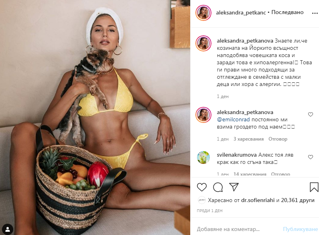The width and height of the screenshot is (319, 235).
Task: Click the caption author's avatar
Action: (203, 43)
